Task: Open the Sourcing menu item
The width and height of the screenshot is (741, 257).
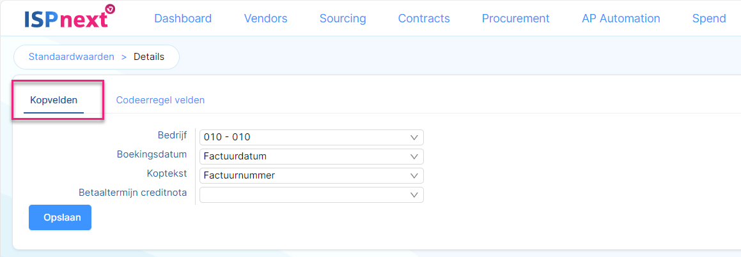Action: tap(343, 18)
